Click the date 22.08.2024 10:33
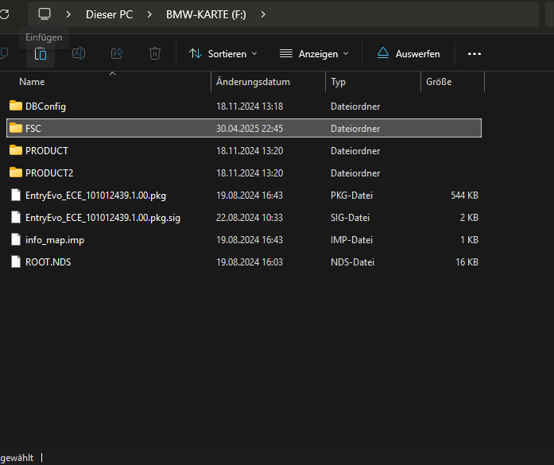This screenshot has height=465, width=554. coord(250,217)
